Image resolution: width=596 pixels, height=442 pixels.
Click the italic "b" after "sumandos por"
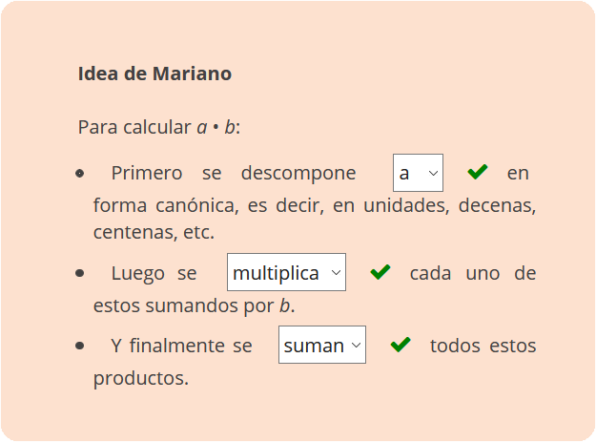click(x=285, y=305)
